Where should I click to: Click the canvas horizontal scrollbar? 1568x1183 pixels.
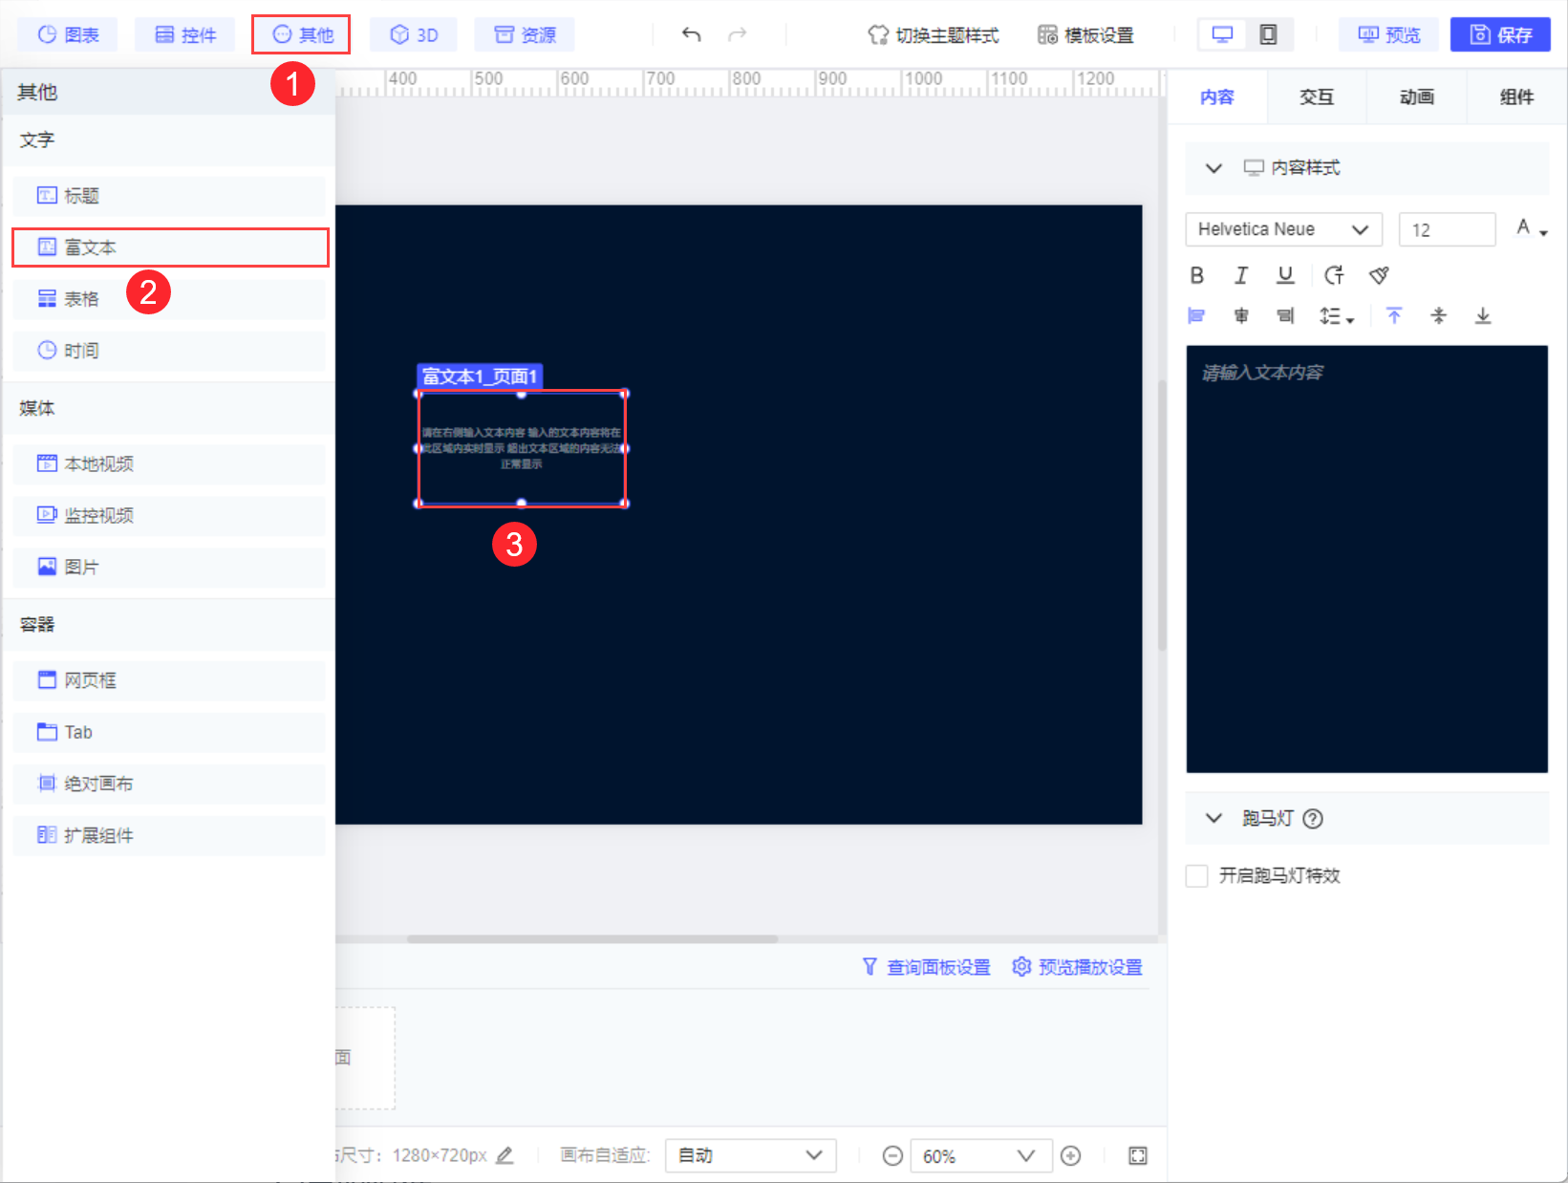pyautogui.click(x=592, y=939)
